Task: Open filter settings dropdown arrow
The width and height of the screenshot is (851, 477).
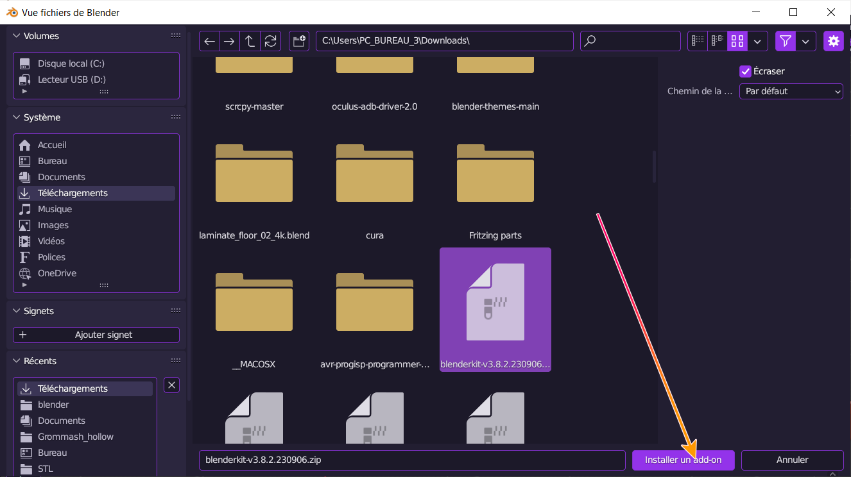Action: 805,41
